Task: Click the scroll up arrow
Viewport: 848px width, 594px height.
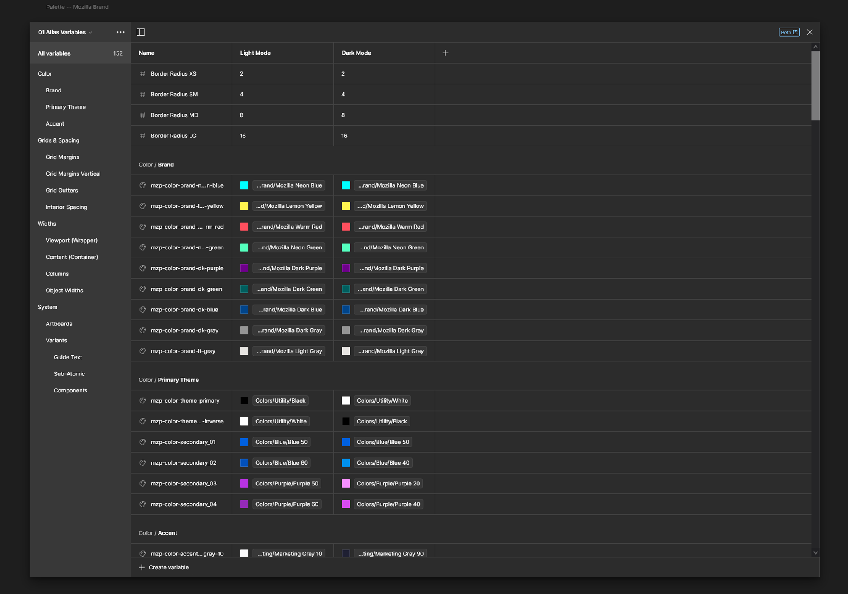Action: [x=815, y=47]
